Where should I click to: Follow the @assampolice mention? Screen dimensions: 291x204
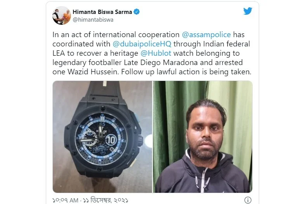206,35
